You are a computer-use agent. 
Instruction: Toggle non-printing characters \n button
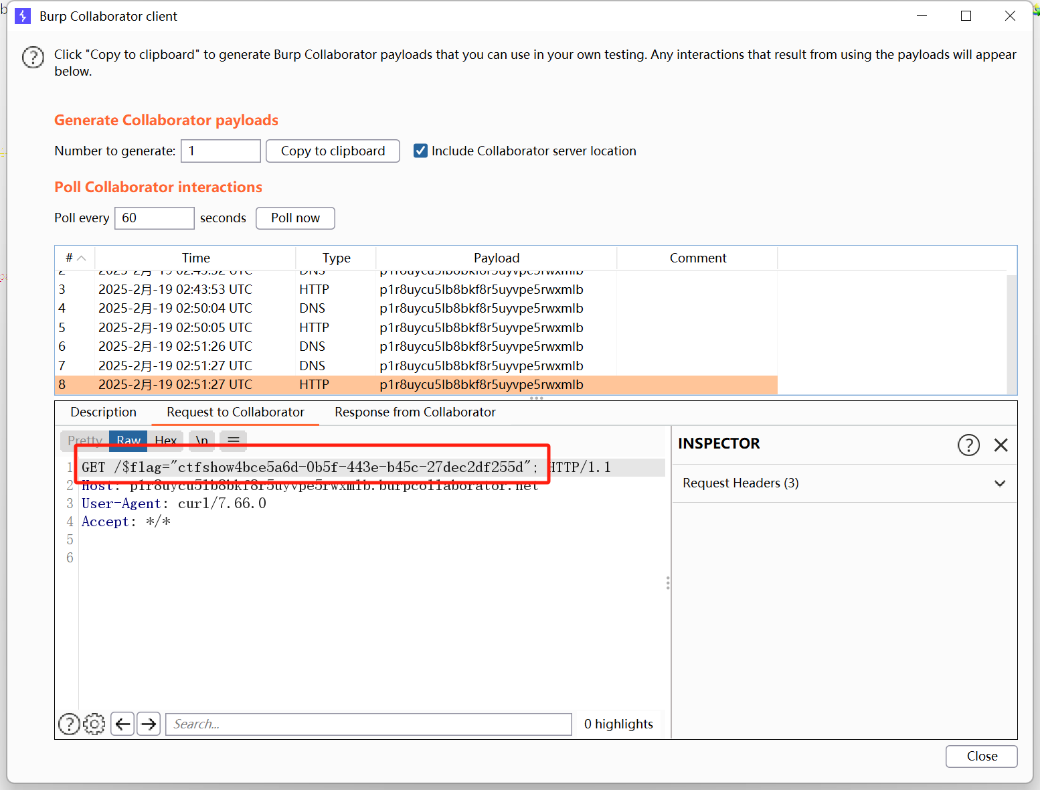point(201,440)
